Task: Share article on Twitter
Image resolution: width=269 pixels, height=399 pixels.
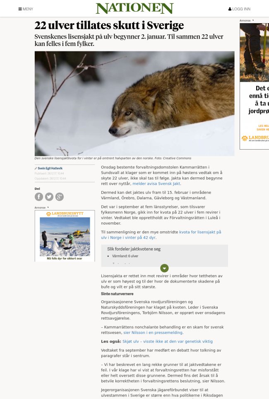Action: coord(49,197)
